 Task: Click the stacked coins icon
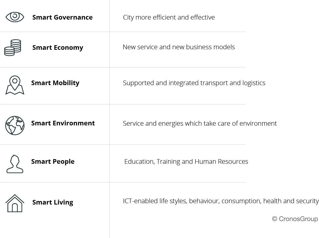pyautogui.click(x=13, y=48)
